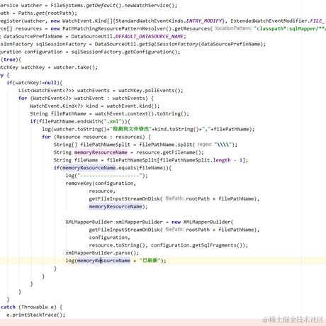
Task: Click Paths.get(rootPath) call
Action: coord(46,13)
